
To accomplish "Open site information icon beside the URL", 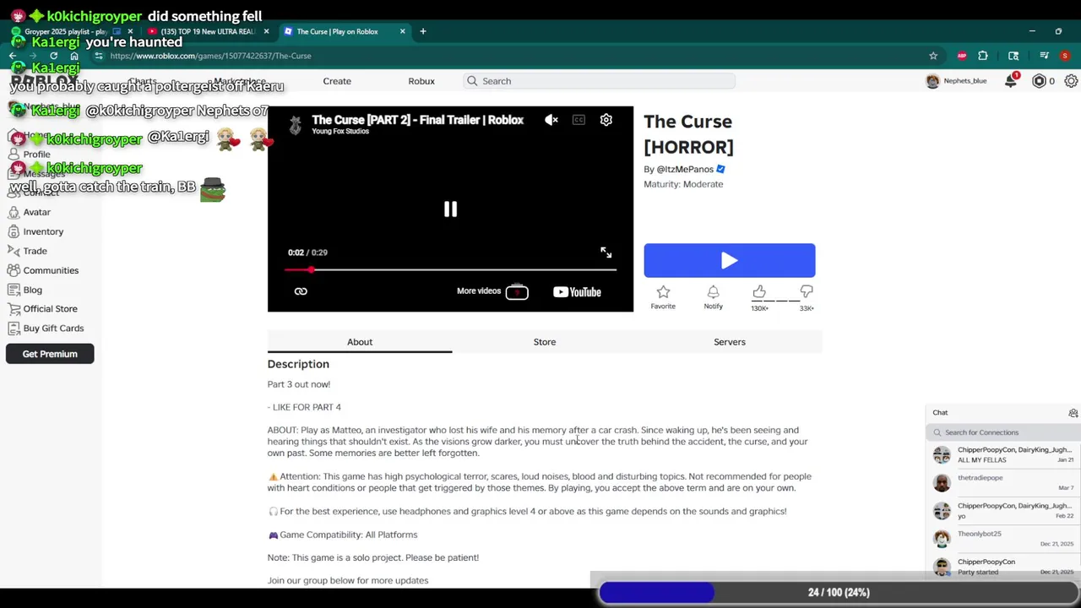I will 98,56.
